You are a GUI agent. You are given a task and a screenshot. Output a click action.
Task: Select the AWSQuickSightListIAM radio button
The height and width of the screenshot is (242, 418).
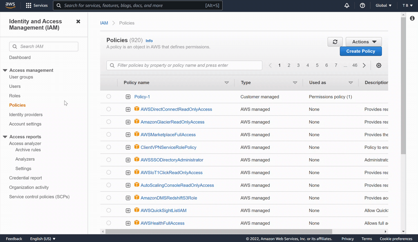point(109,210)
